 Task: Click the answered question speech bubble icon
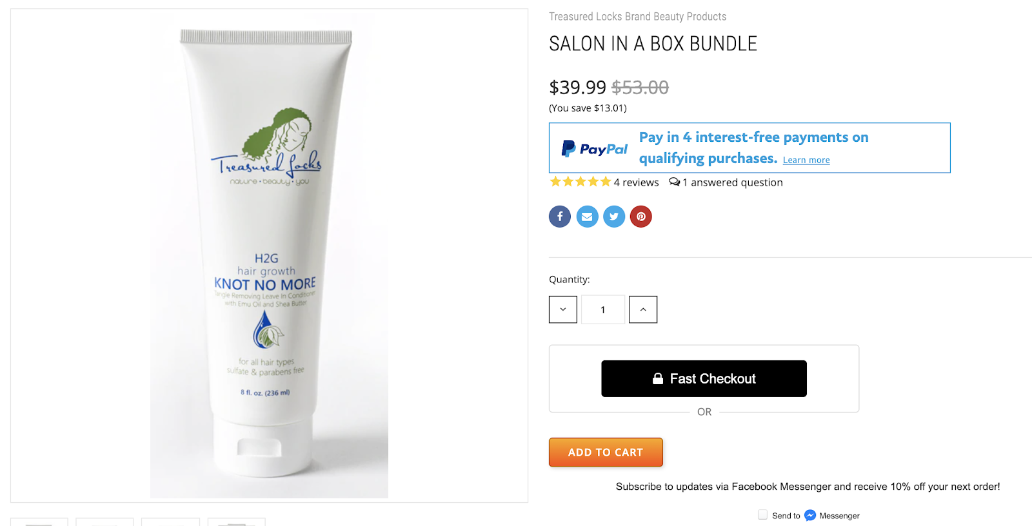tap(674, 182)
